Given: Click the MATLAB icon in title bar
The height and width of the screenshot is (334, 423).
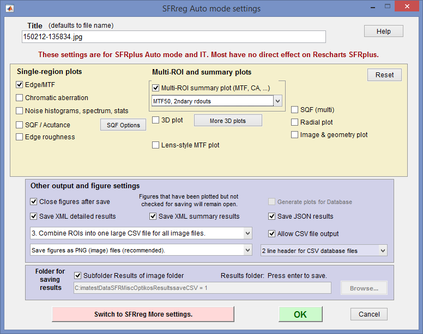Looking at the screenshot, I should click(10, 9).
